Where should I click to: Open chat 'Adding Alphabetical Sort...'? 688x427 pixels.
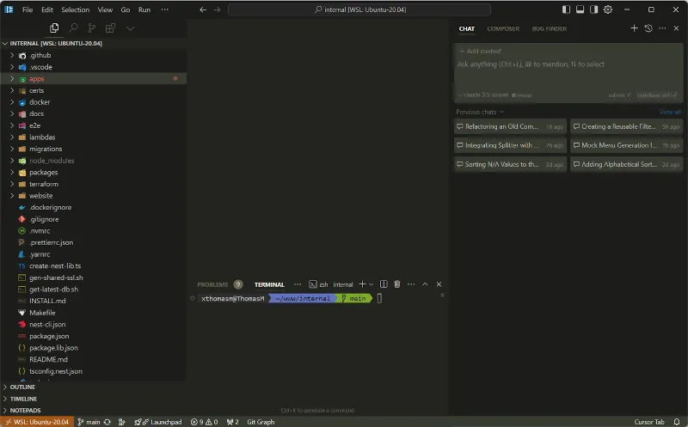click(x=627, y=164)
